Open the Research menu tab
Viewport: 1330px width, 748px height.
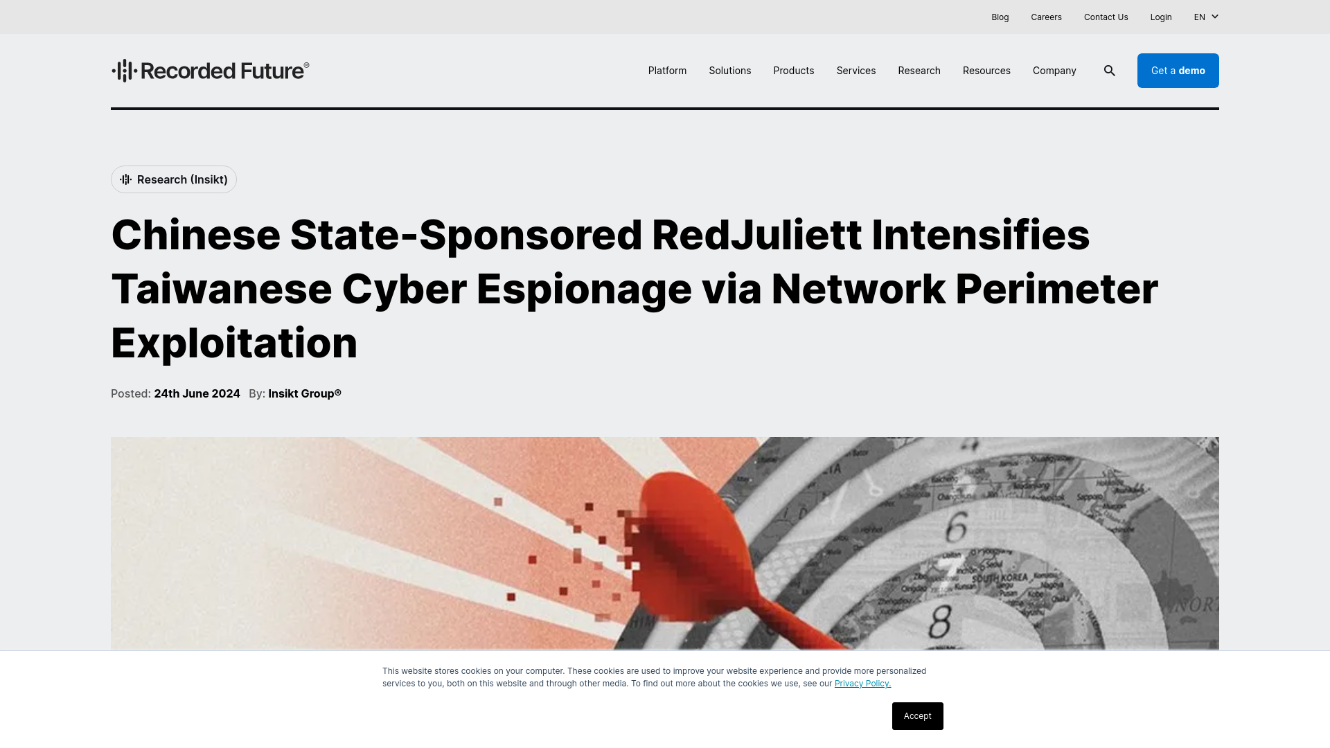pos(919,71)
